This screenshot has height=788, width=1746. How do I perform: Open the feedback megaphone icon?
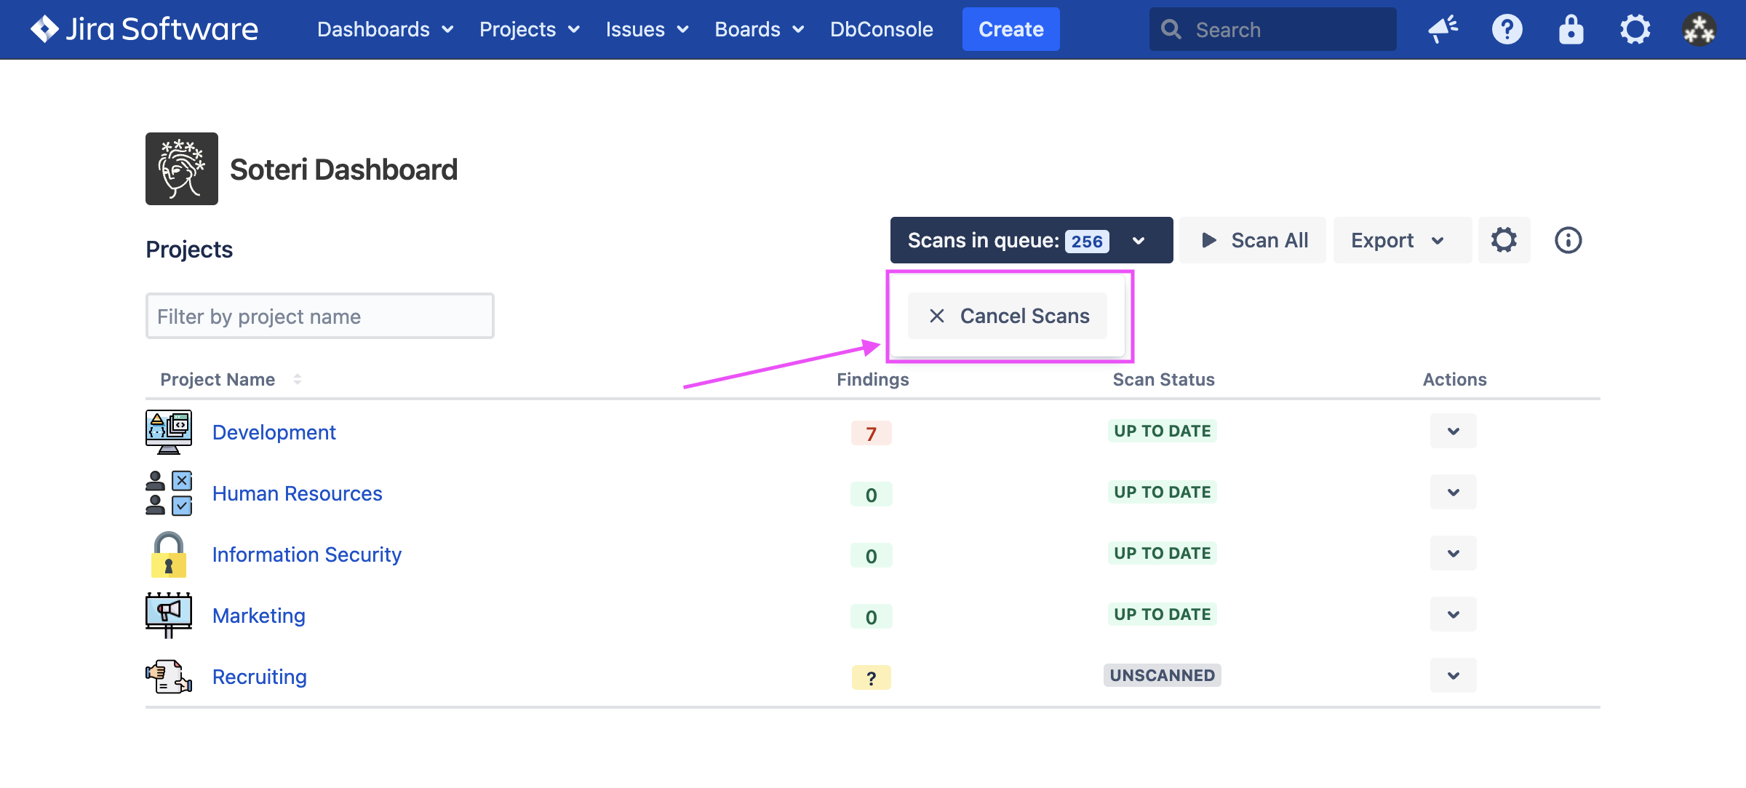(1443, 29)
